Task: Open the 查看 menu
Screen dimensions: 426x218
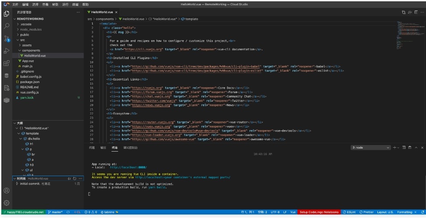Action: tap(45, 5)
